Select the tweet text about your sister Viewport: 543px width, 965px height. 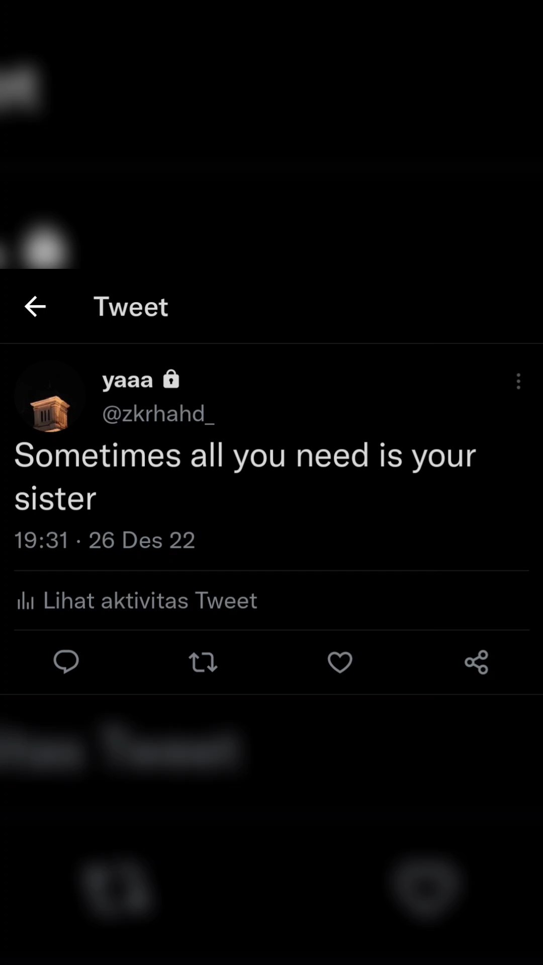245,476
